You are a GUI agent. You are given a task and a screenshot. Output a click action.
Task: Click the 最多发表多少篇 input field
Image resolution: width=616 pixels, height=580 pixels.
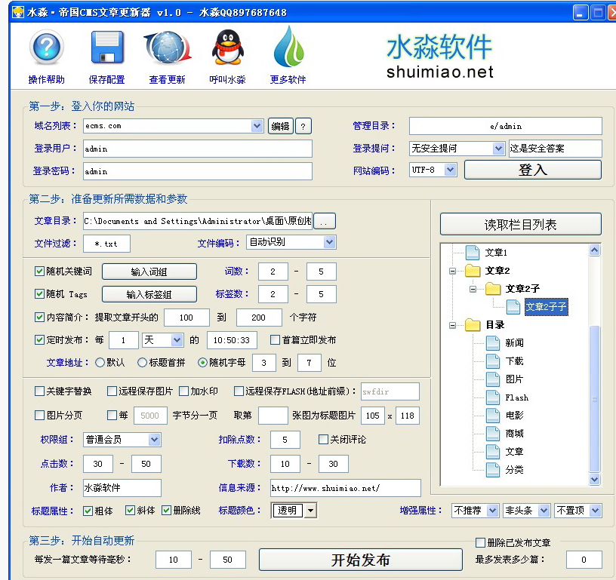coord(584,560)
